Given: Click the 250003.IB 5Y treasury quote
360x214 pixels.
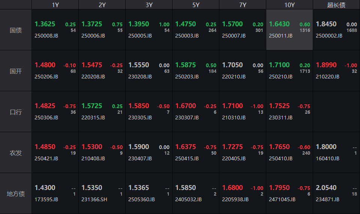Looking at the screenshot, I should pyautogui.click(x=195, y=30).
